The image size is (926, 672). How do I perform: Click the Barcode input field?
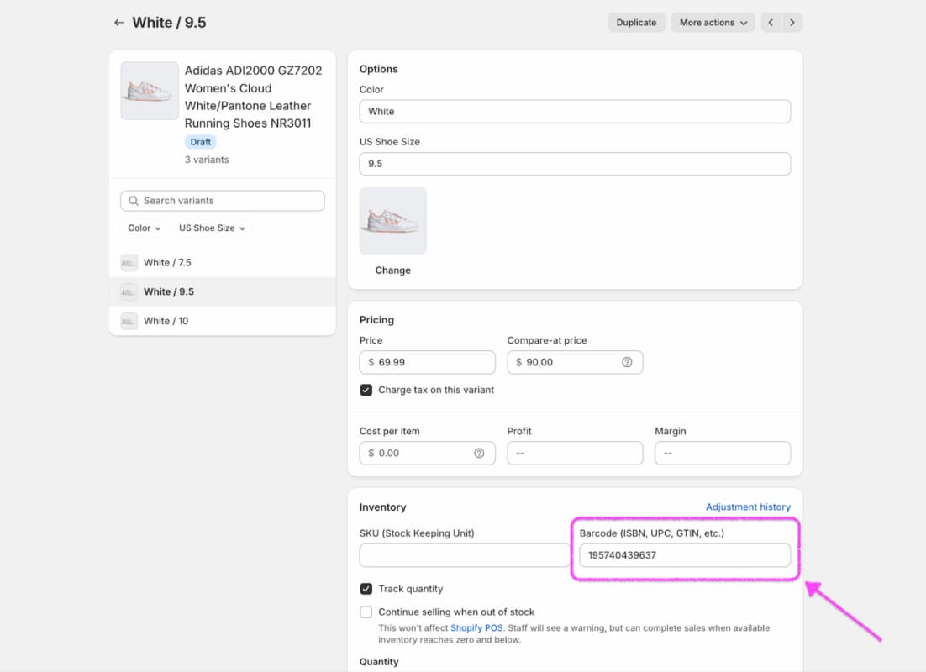[685, 556]
